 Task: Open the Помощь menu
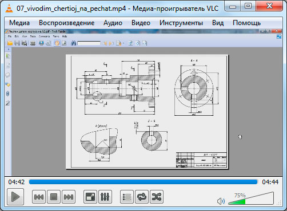(246, 23)
